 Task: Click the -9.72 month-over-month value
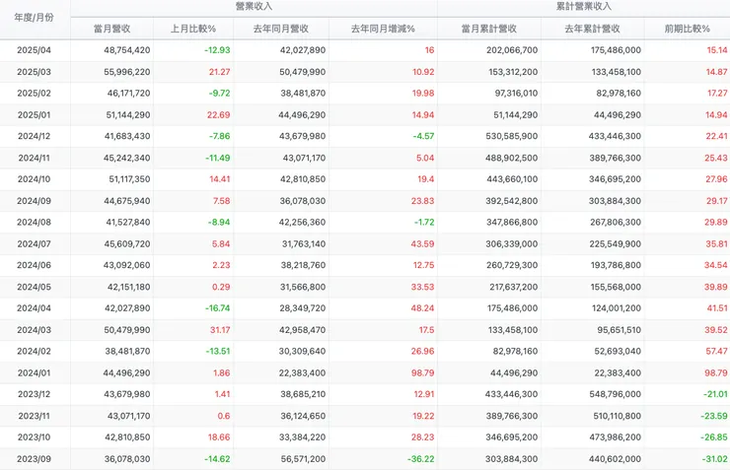point(219,93)
